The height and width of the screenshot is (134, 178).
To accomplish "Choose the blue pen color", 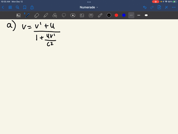I will click(x=124, y=15).
